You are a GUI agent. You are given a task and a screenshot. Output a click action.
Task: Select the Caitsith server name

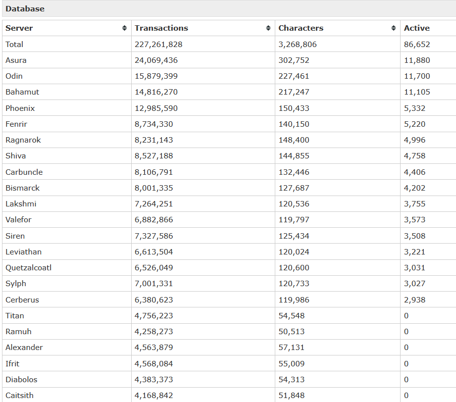(x=19, y=395)
